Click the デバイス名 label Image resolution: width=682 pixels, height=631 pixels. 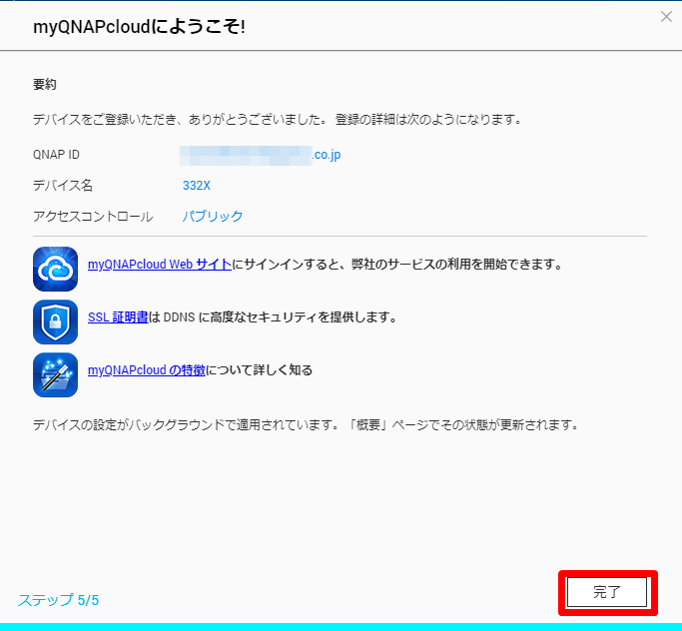point(63,186)
